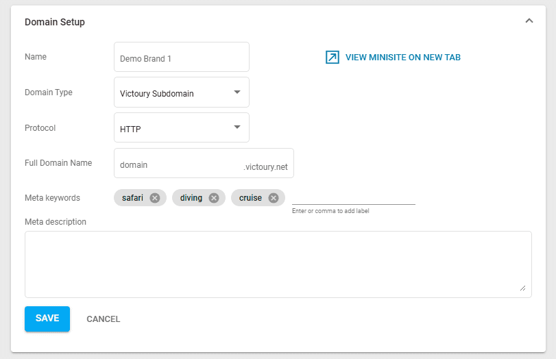Collapse the Domain Setup panel
The image size is (556, 359).
(x=529, y=21)
